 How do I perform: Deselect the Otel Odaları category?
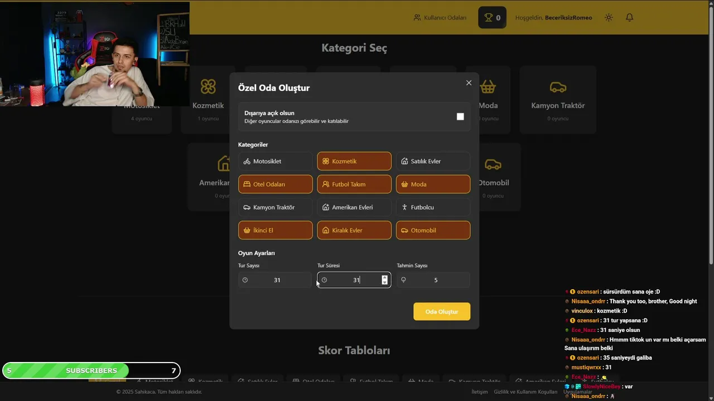[276, 184]
